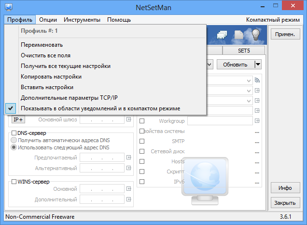Open the Опции menu
This screenshot has width=307, height=225.
point(48,20)
